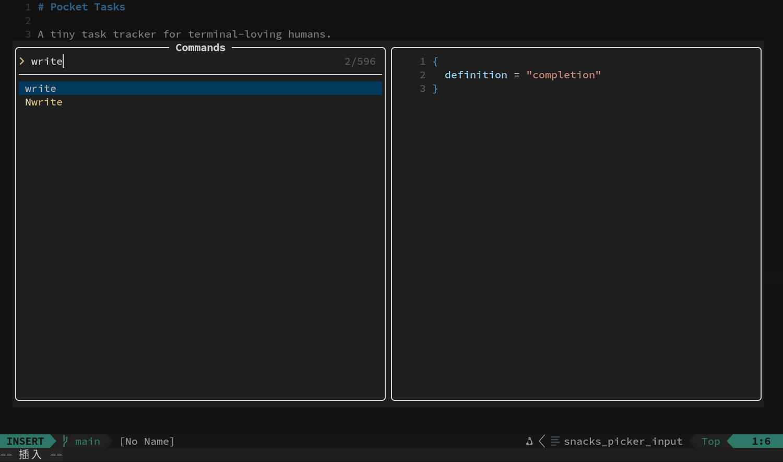
Task: Click the Commands picker title
Action: [x=200, y=48]
